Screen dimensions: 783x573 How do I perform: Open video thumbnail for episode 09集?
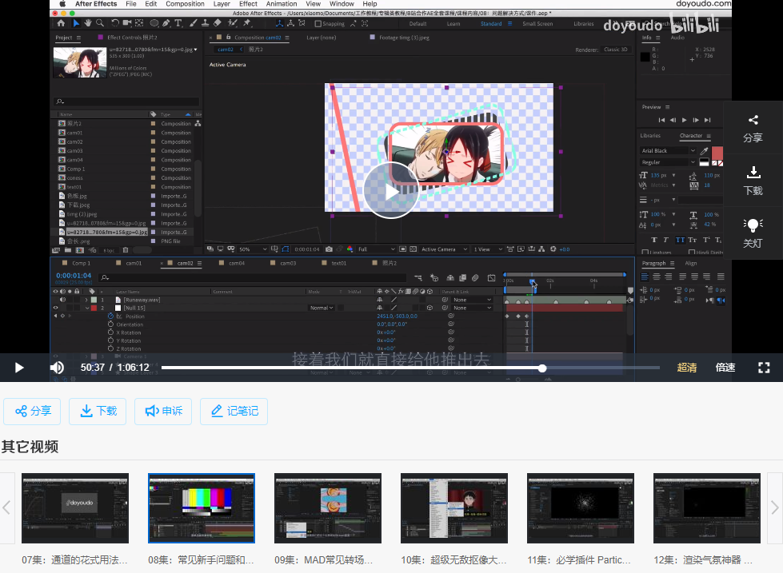coord(328,508)
